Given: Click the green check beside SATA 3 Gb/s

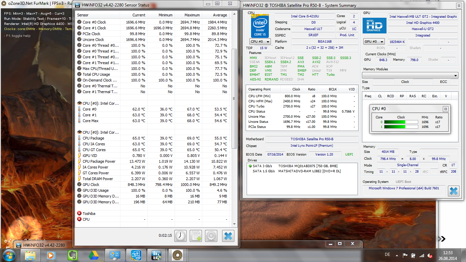Looking at the screenshot, I should click(x=250, y=166).
